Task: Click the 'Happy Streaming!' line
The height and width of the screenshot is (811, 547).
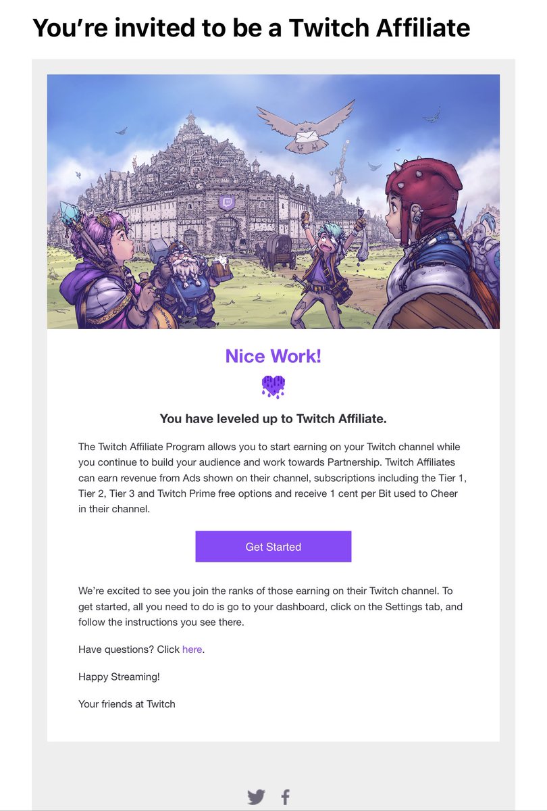Action: (119, 677)
